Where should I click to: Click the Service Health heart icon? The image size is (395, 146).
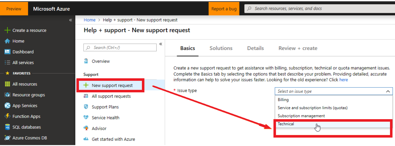click(86, 118)
